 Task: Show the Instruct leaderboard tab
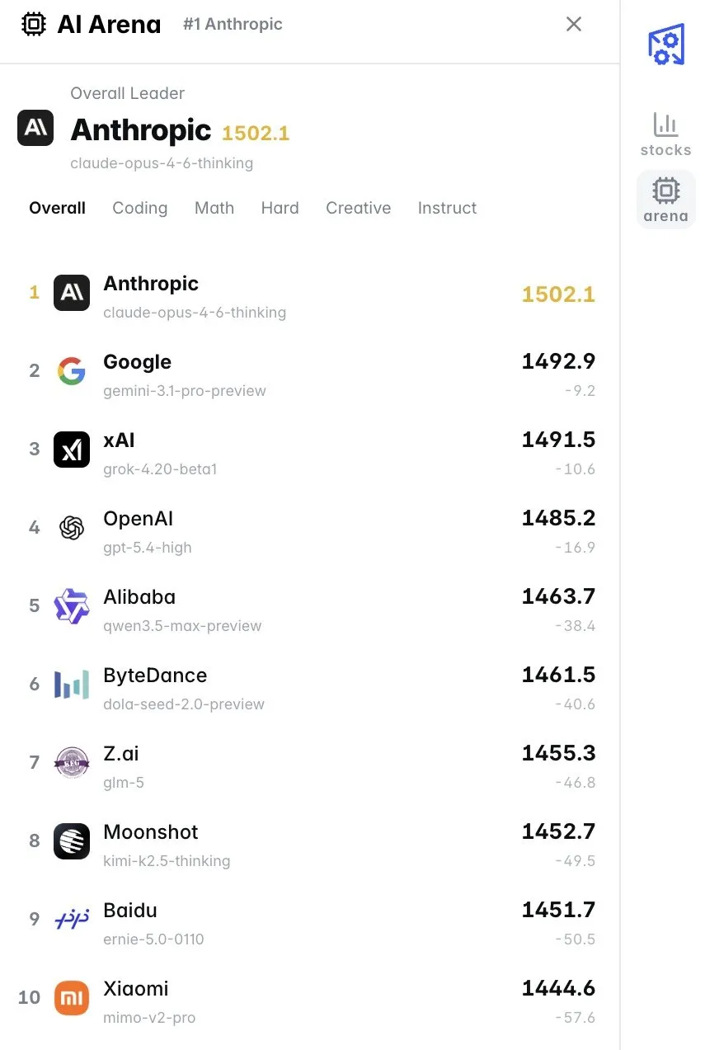point(447,208)
